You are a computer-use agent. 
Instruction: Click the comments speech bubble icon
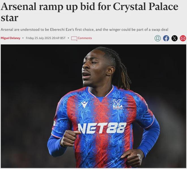coord(74,38)
